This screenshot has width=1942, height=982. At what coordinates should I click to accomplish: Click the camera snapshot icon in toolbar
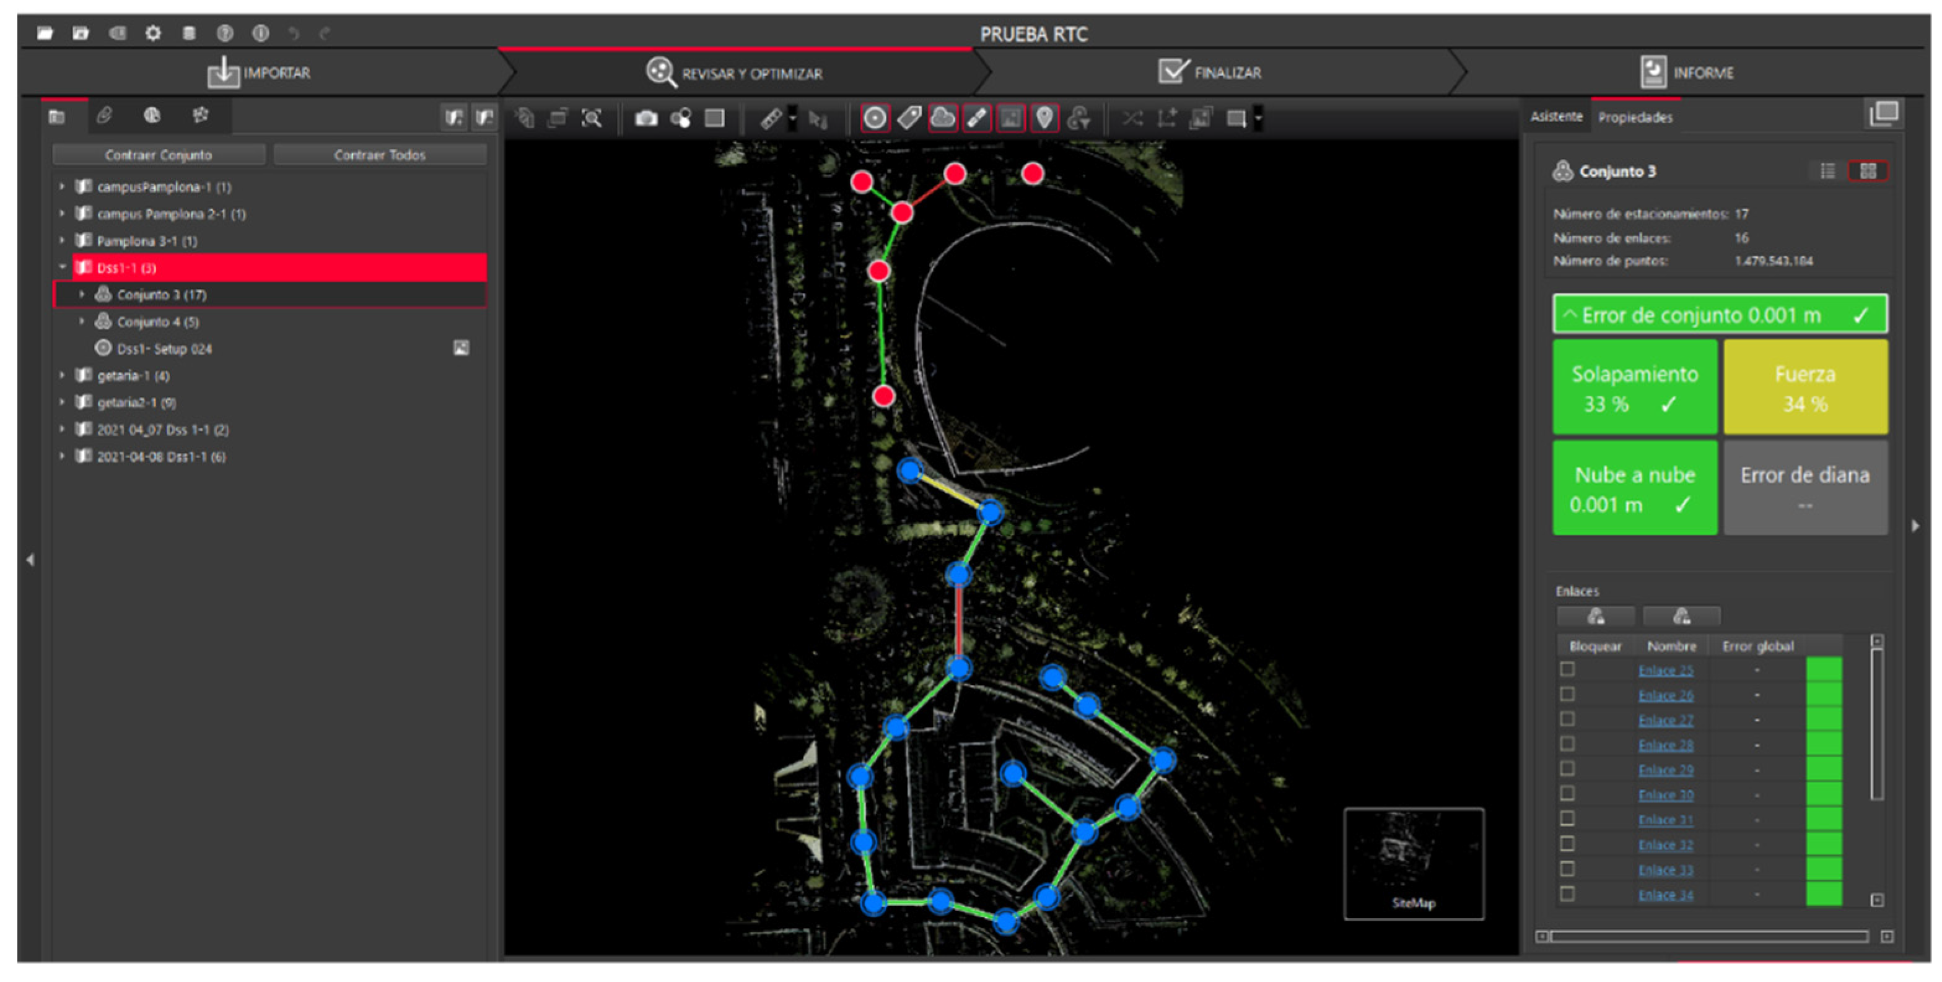[645, 118]
